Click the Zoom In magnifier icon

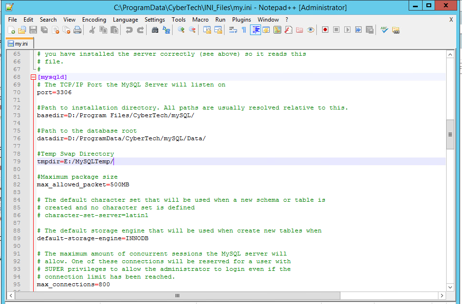click(181, 30)
